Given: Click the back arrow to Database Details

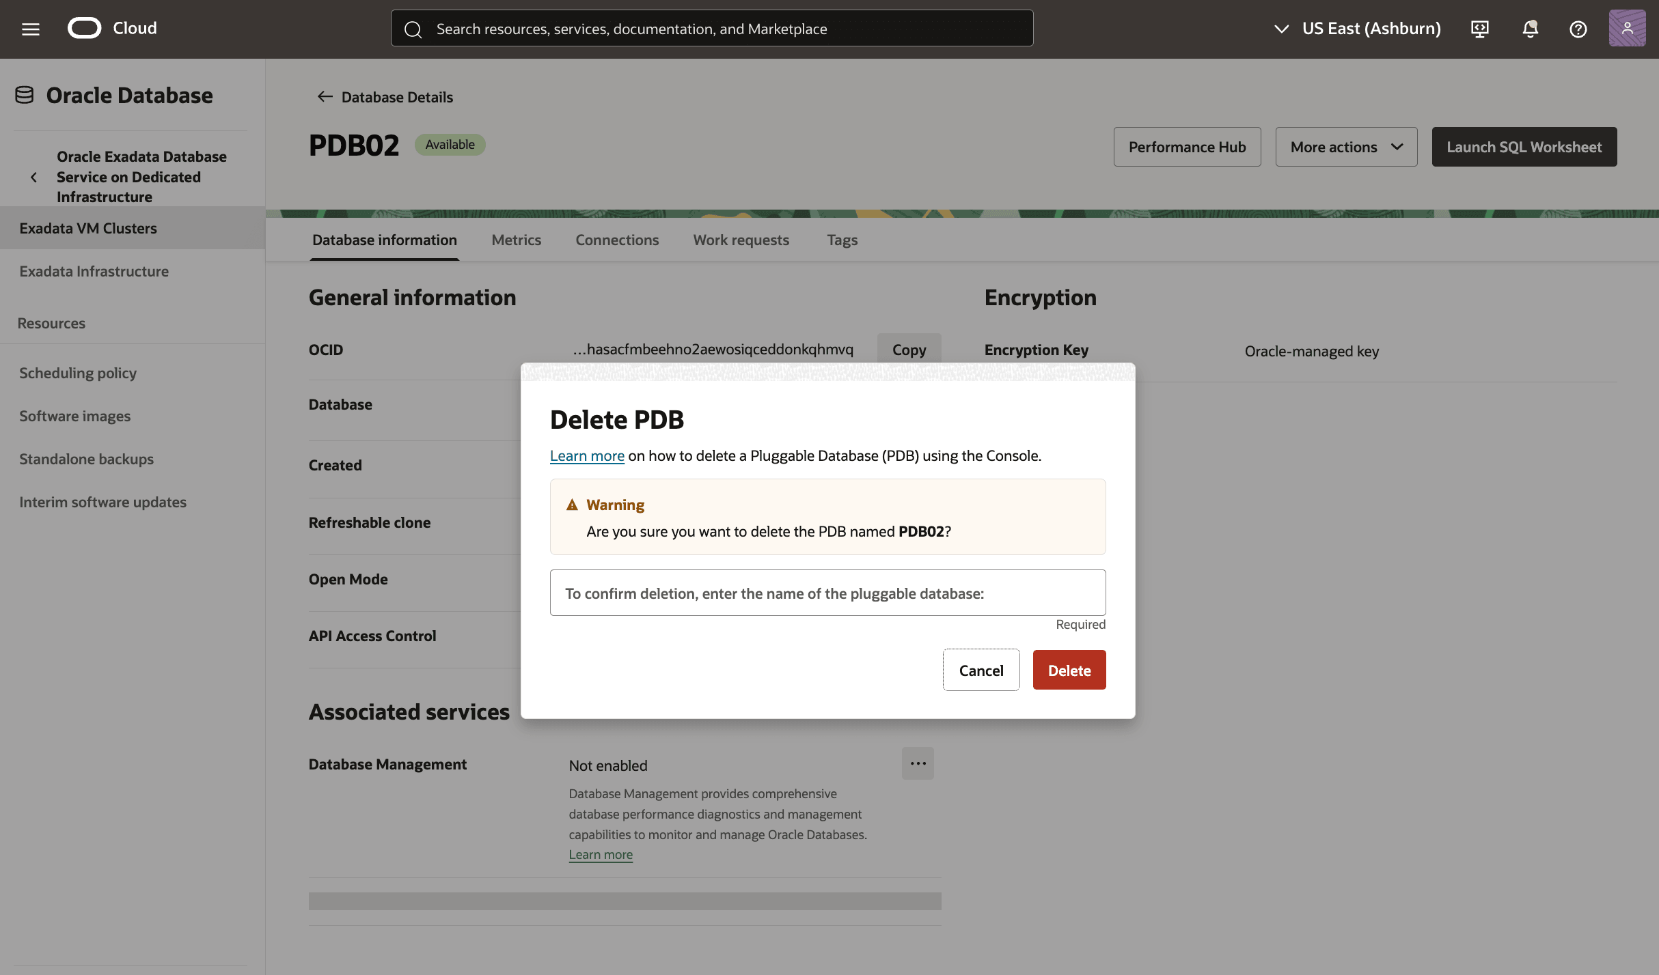Looking at the screenshot, I should pyautogui.click(x=325, y=97).
